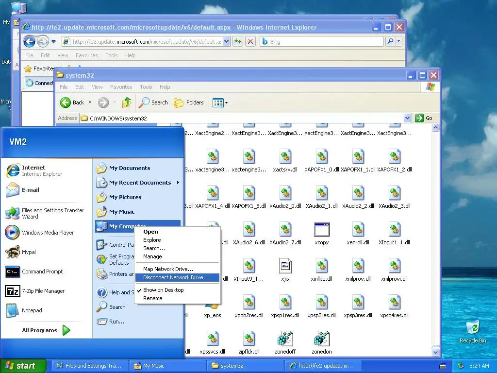Viewport: 497px width, 373px height.
Task: Toggle Folders pane in system32 window
Action: (189, 102)
